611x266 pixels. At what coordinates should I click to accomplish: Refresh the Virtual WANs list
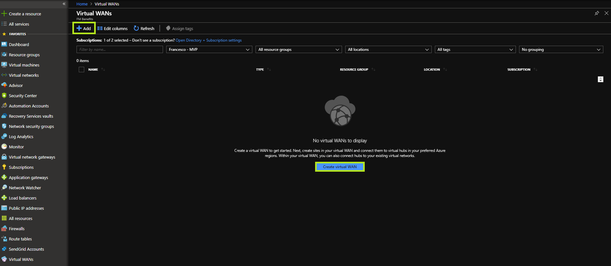pos(144,28)
